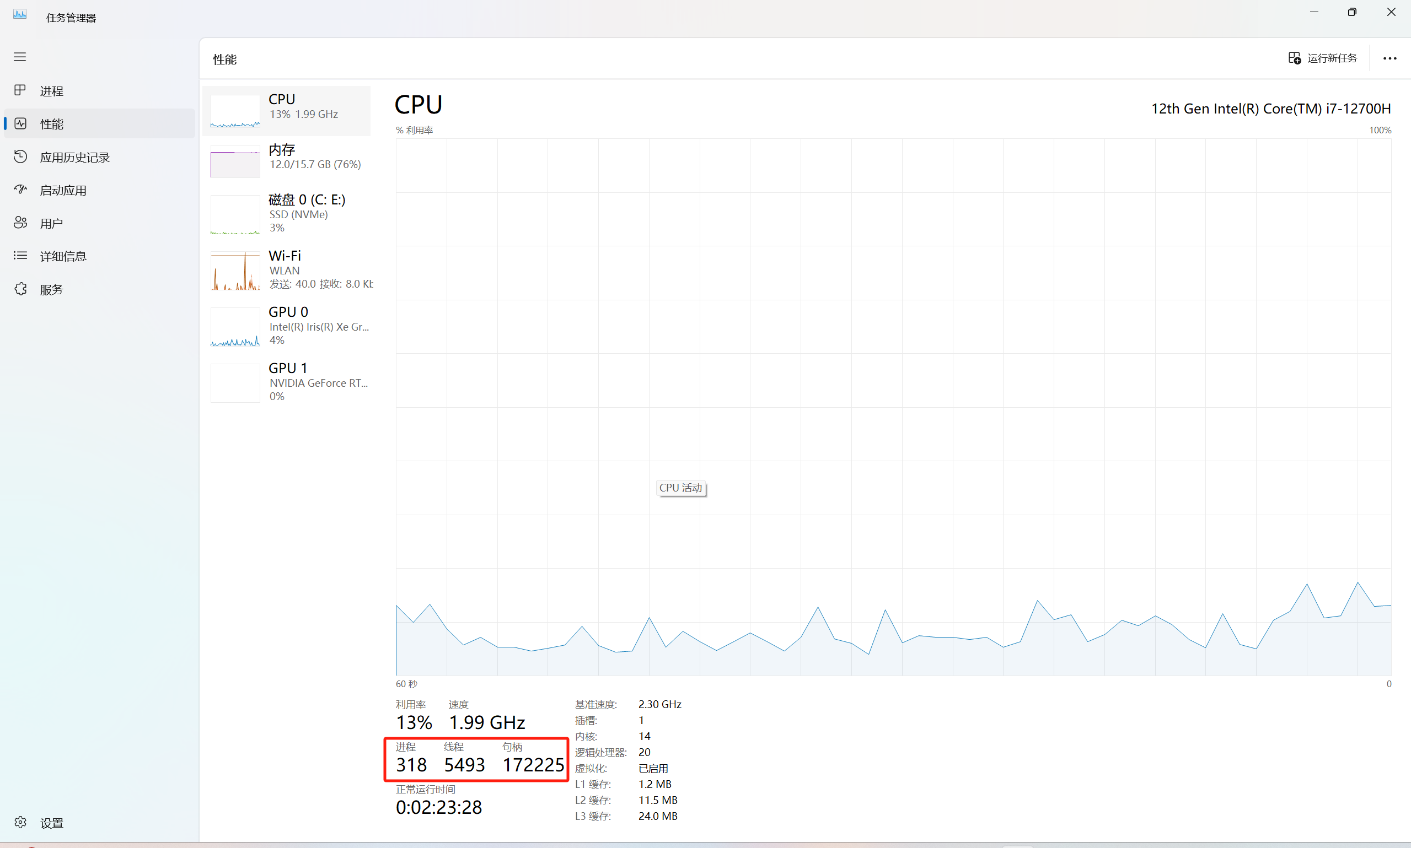The height and width of the screenshot is (848, 1411).
Task: Open 详细信息 details list icon
Action: [x=20, y=256]
